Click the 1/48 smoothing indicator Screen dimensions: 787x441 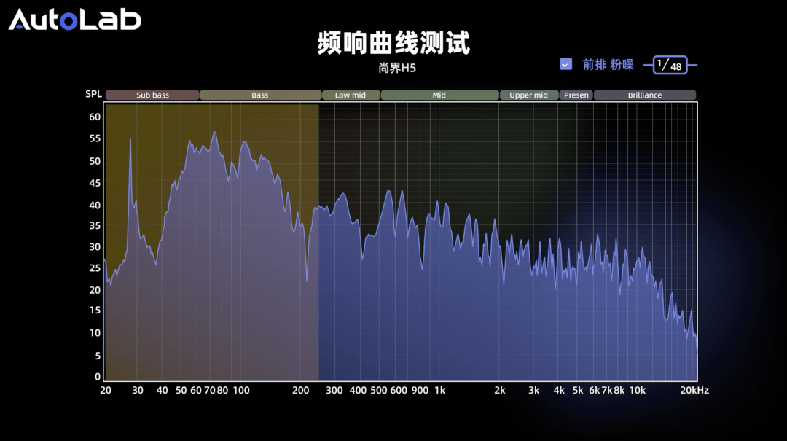point(670,65)
